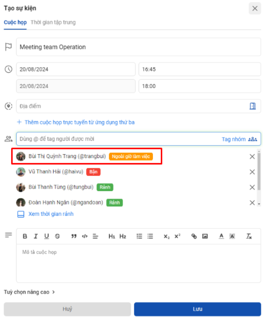This screenshot has height=322, width=263.
Task: Open Thời gian tập trung tab
Action: coord(53,22)
